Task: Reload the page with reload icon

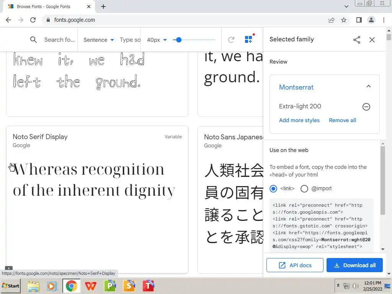Action: [33, 20]
